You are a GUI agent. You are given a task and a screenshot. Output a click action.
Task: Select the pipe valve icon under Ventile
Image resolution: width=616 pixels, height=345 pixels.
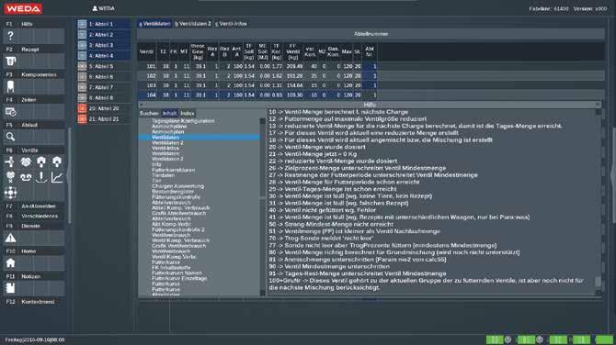10,161
